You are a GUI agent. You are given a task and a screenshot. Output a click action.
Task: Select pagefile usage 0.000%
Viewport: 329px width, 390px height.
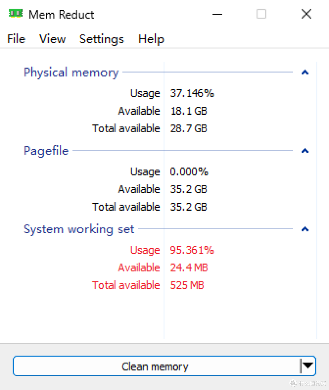(x=189, y=171)
